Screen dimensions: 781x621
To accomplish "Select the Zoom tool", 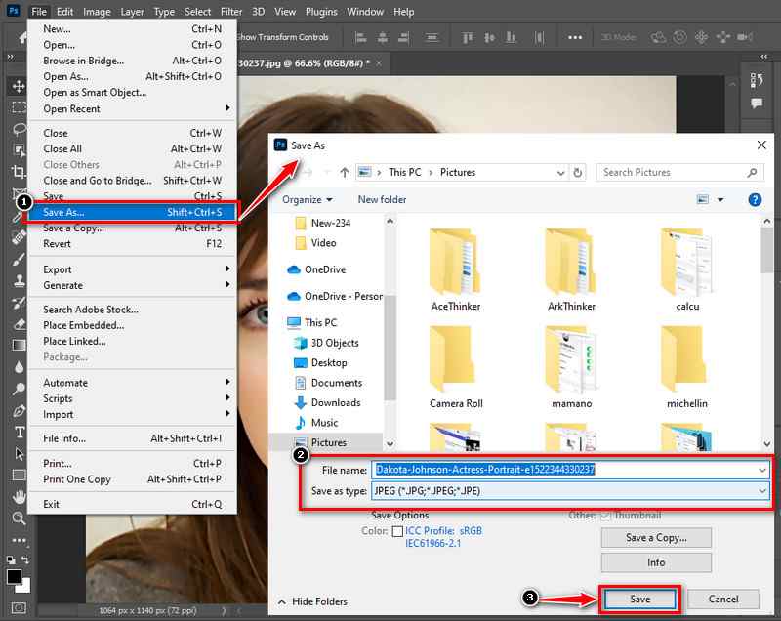I will (x=19, y=517).
